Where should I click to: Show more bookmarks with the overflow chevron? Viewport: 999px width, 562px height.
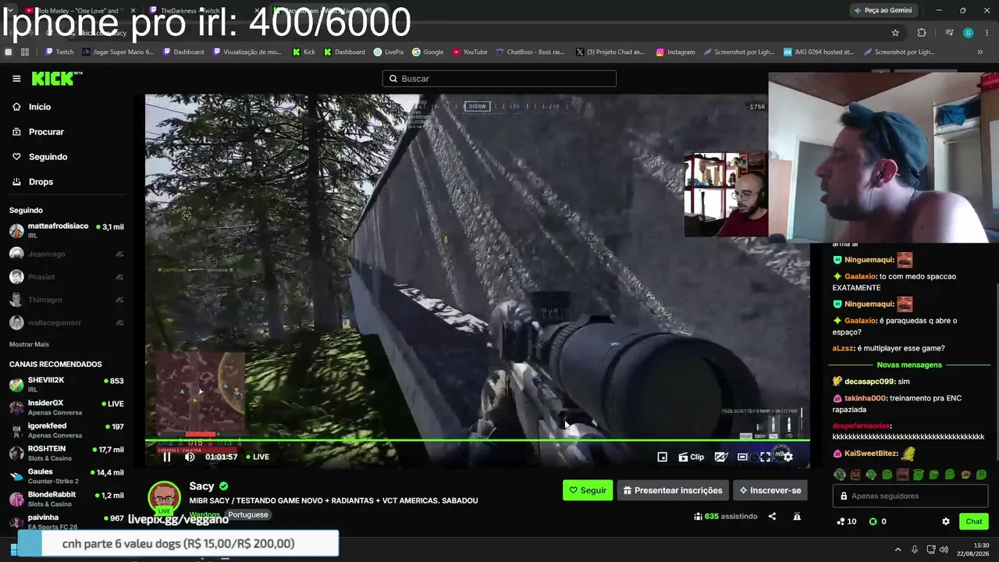click(x=980, y=52)
